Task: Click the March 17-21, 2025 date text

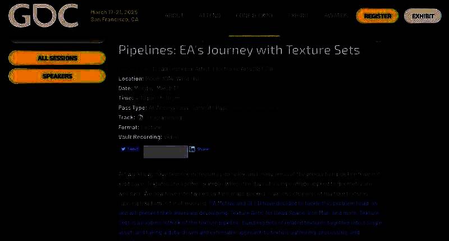Action: 114,12
